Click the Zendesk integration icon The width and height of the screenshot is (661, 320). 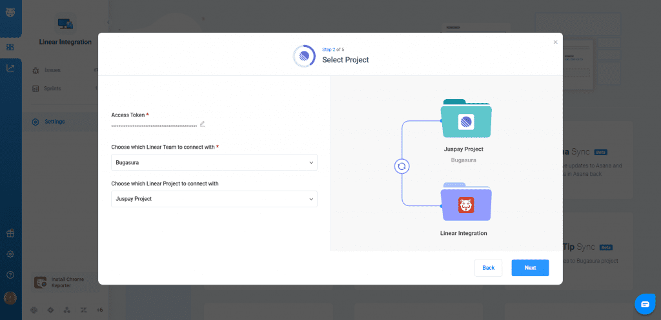[x=83, y=310]
